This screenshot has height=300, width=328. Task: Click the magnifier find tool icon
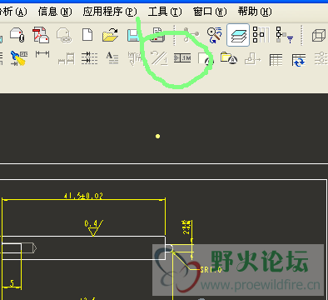point(214,35)
